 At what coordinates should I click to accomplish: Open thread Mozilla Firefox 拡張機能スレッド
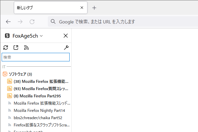[x=42, y=103]
